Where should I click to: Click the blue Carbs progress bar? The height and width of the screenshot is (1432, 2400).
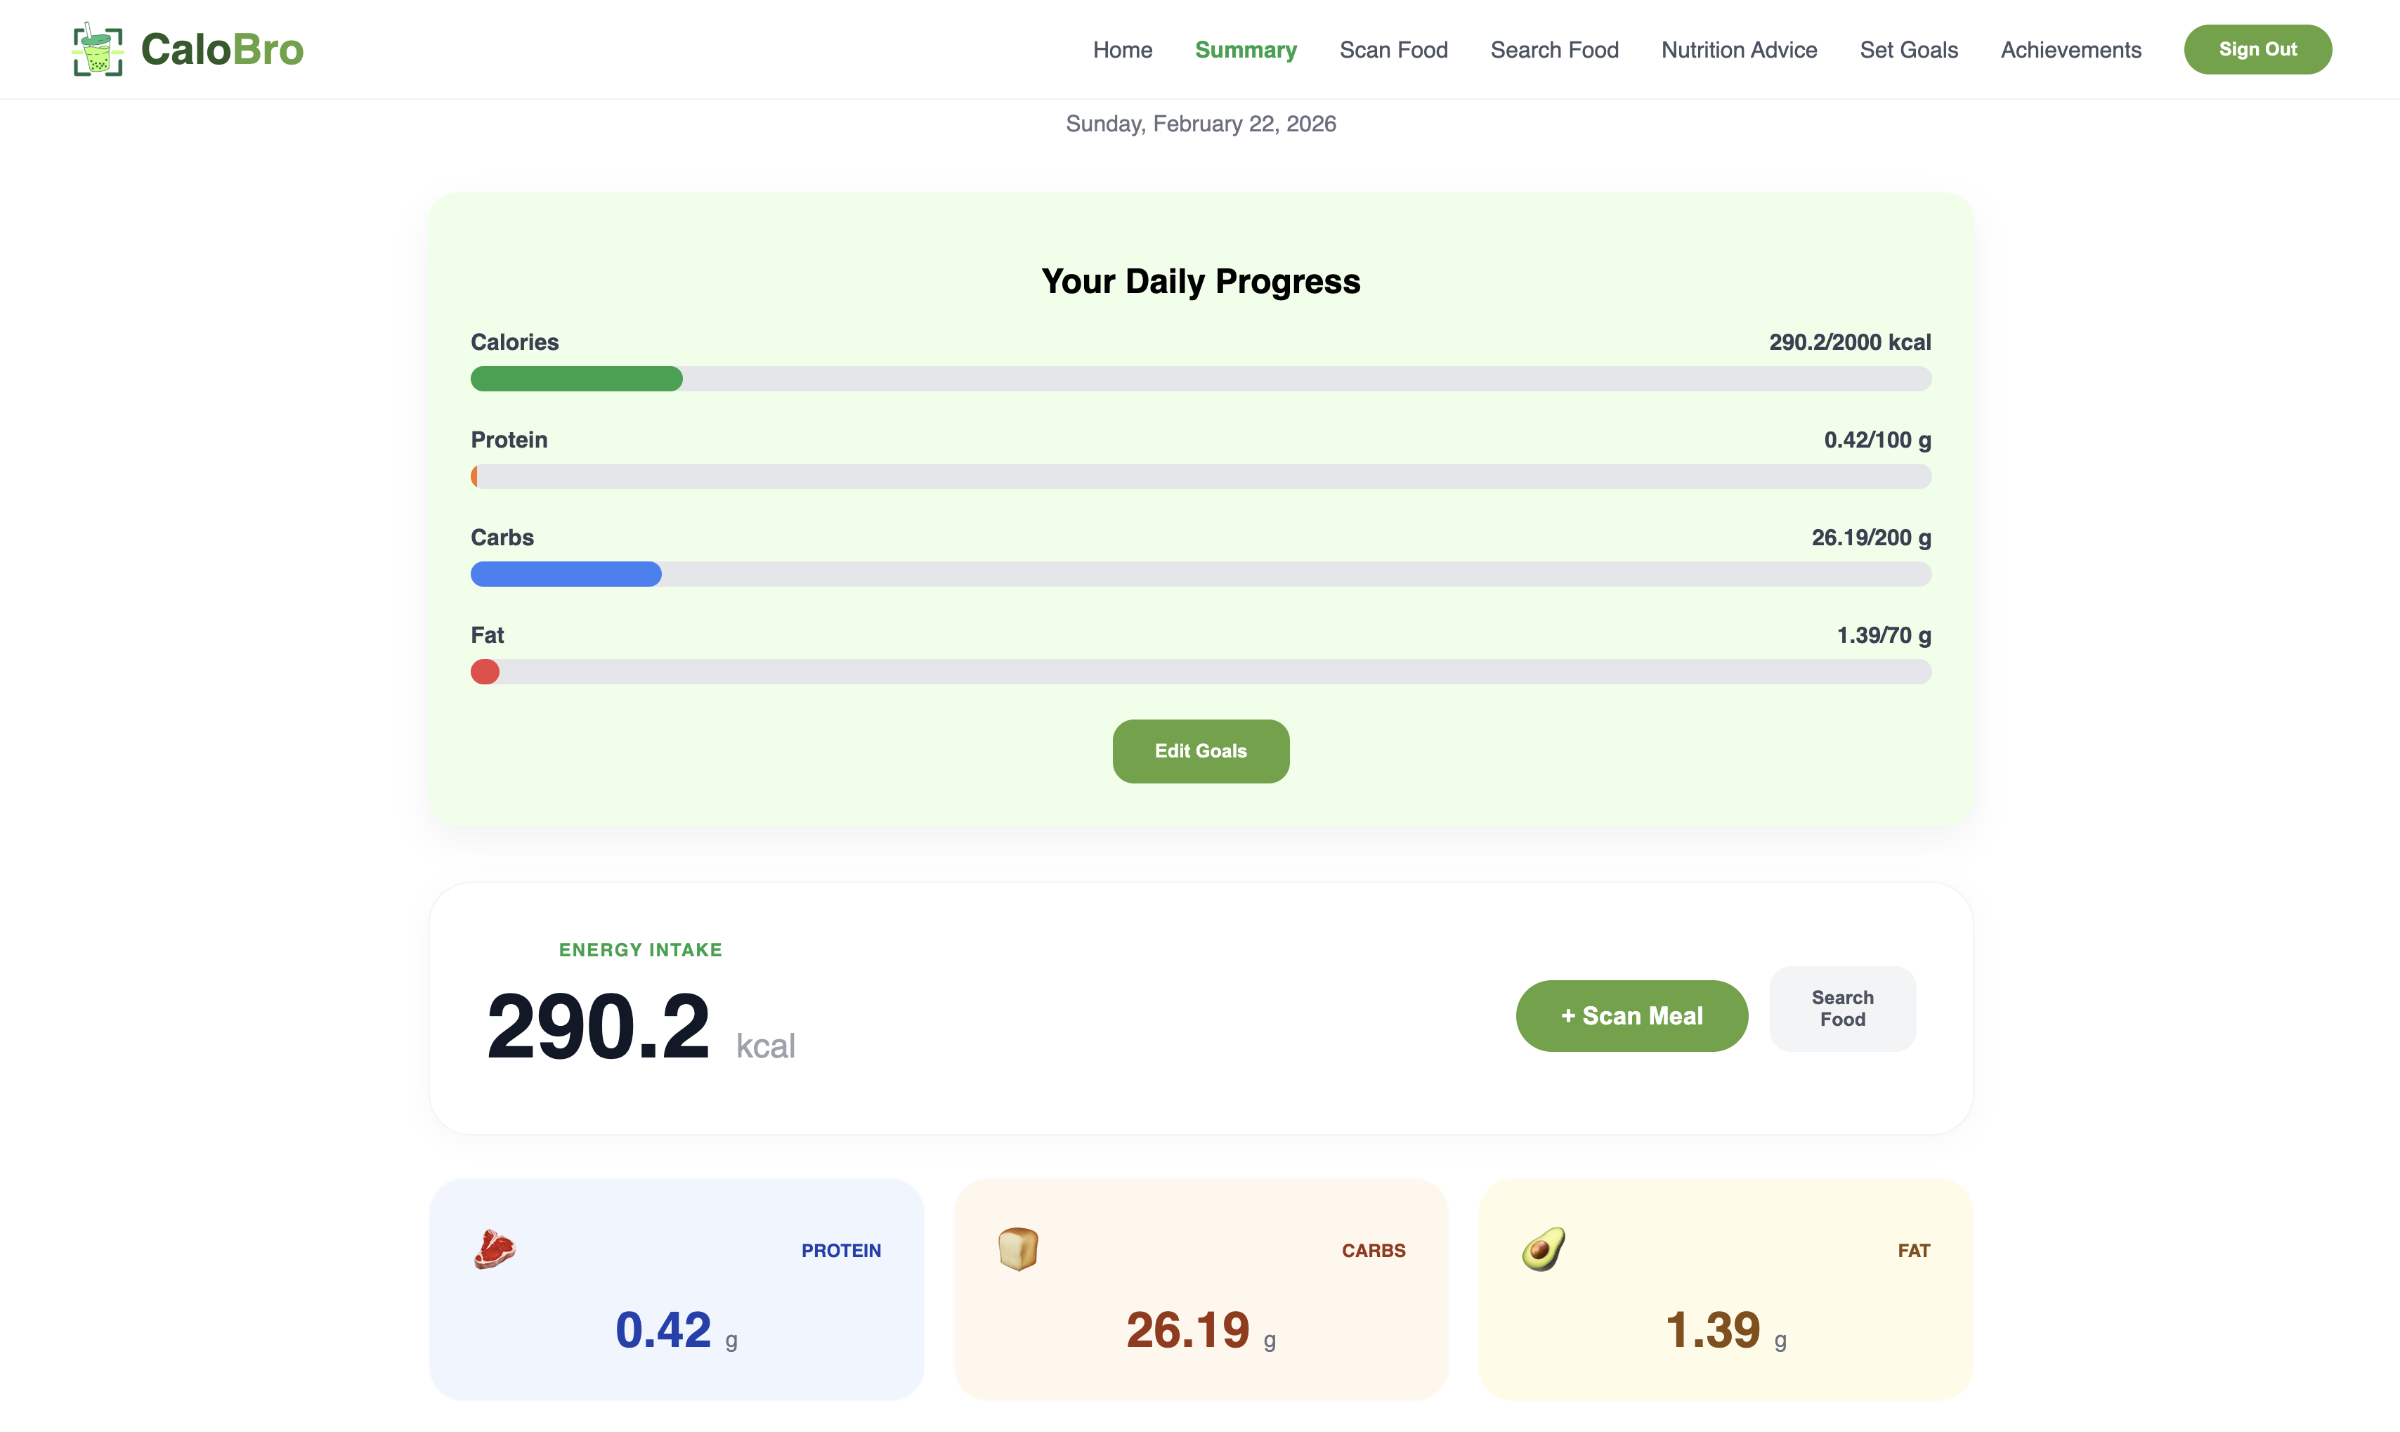point(566,574)
